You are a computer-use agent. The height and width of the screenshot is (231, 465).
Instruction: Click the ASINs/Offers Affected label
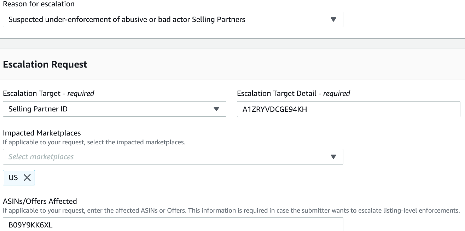coord(40,201)
